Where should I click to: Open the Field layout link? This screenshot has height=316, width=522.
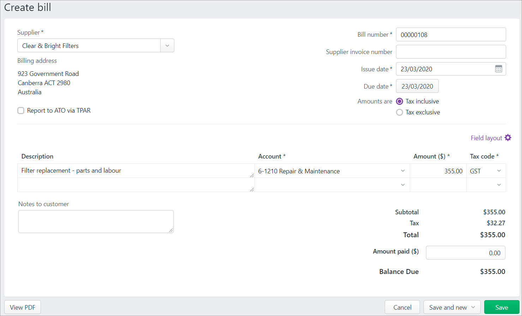coord(486,138)
